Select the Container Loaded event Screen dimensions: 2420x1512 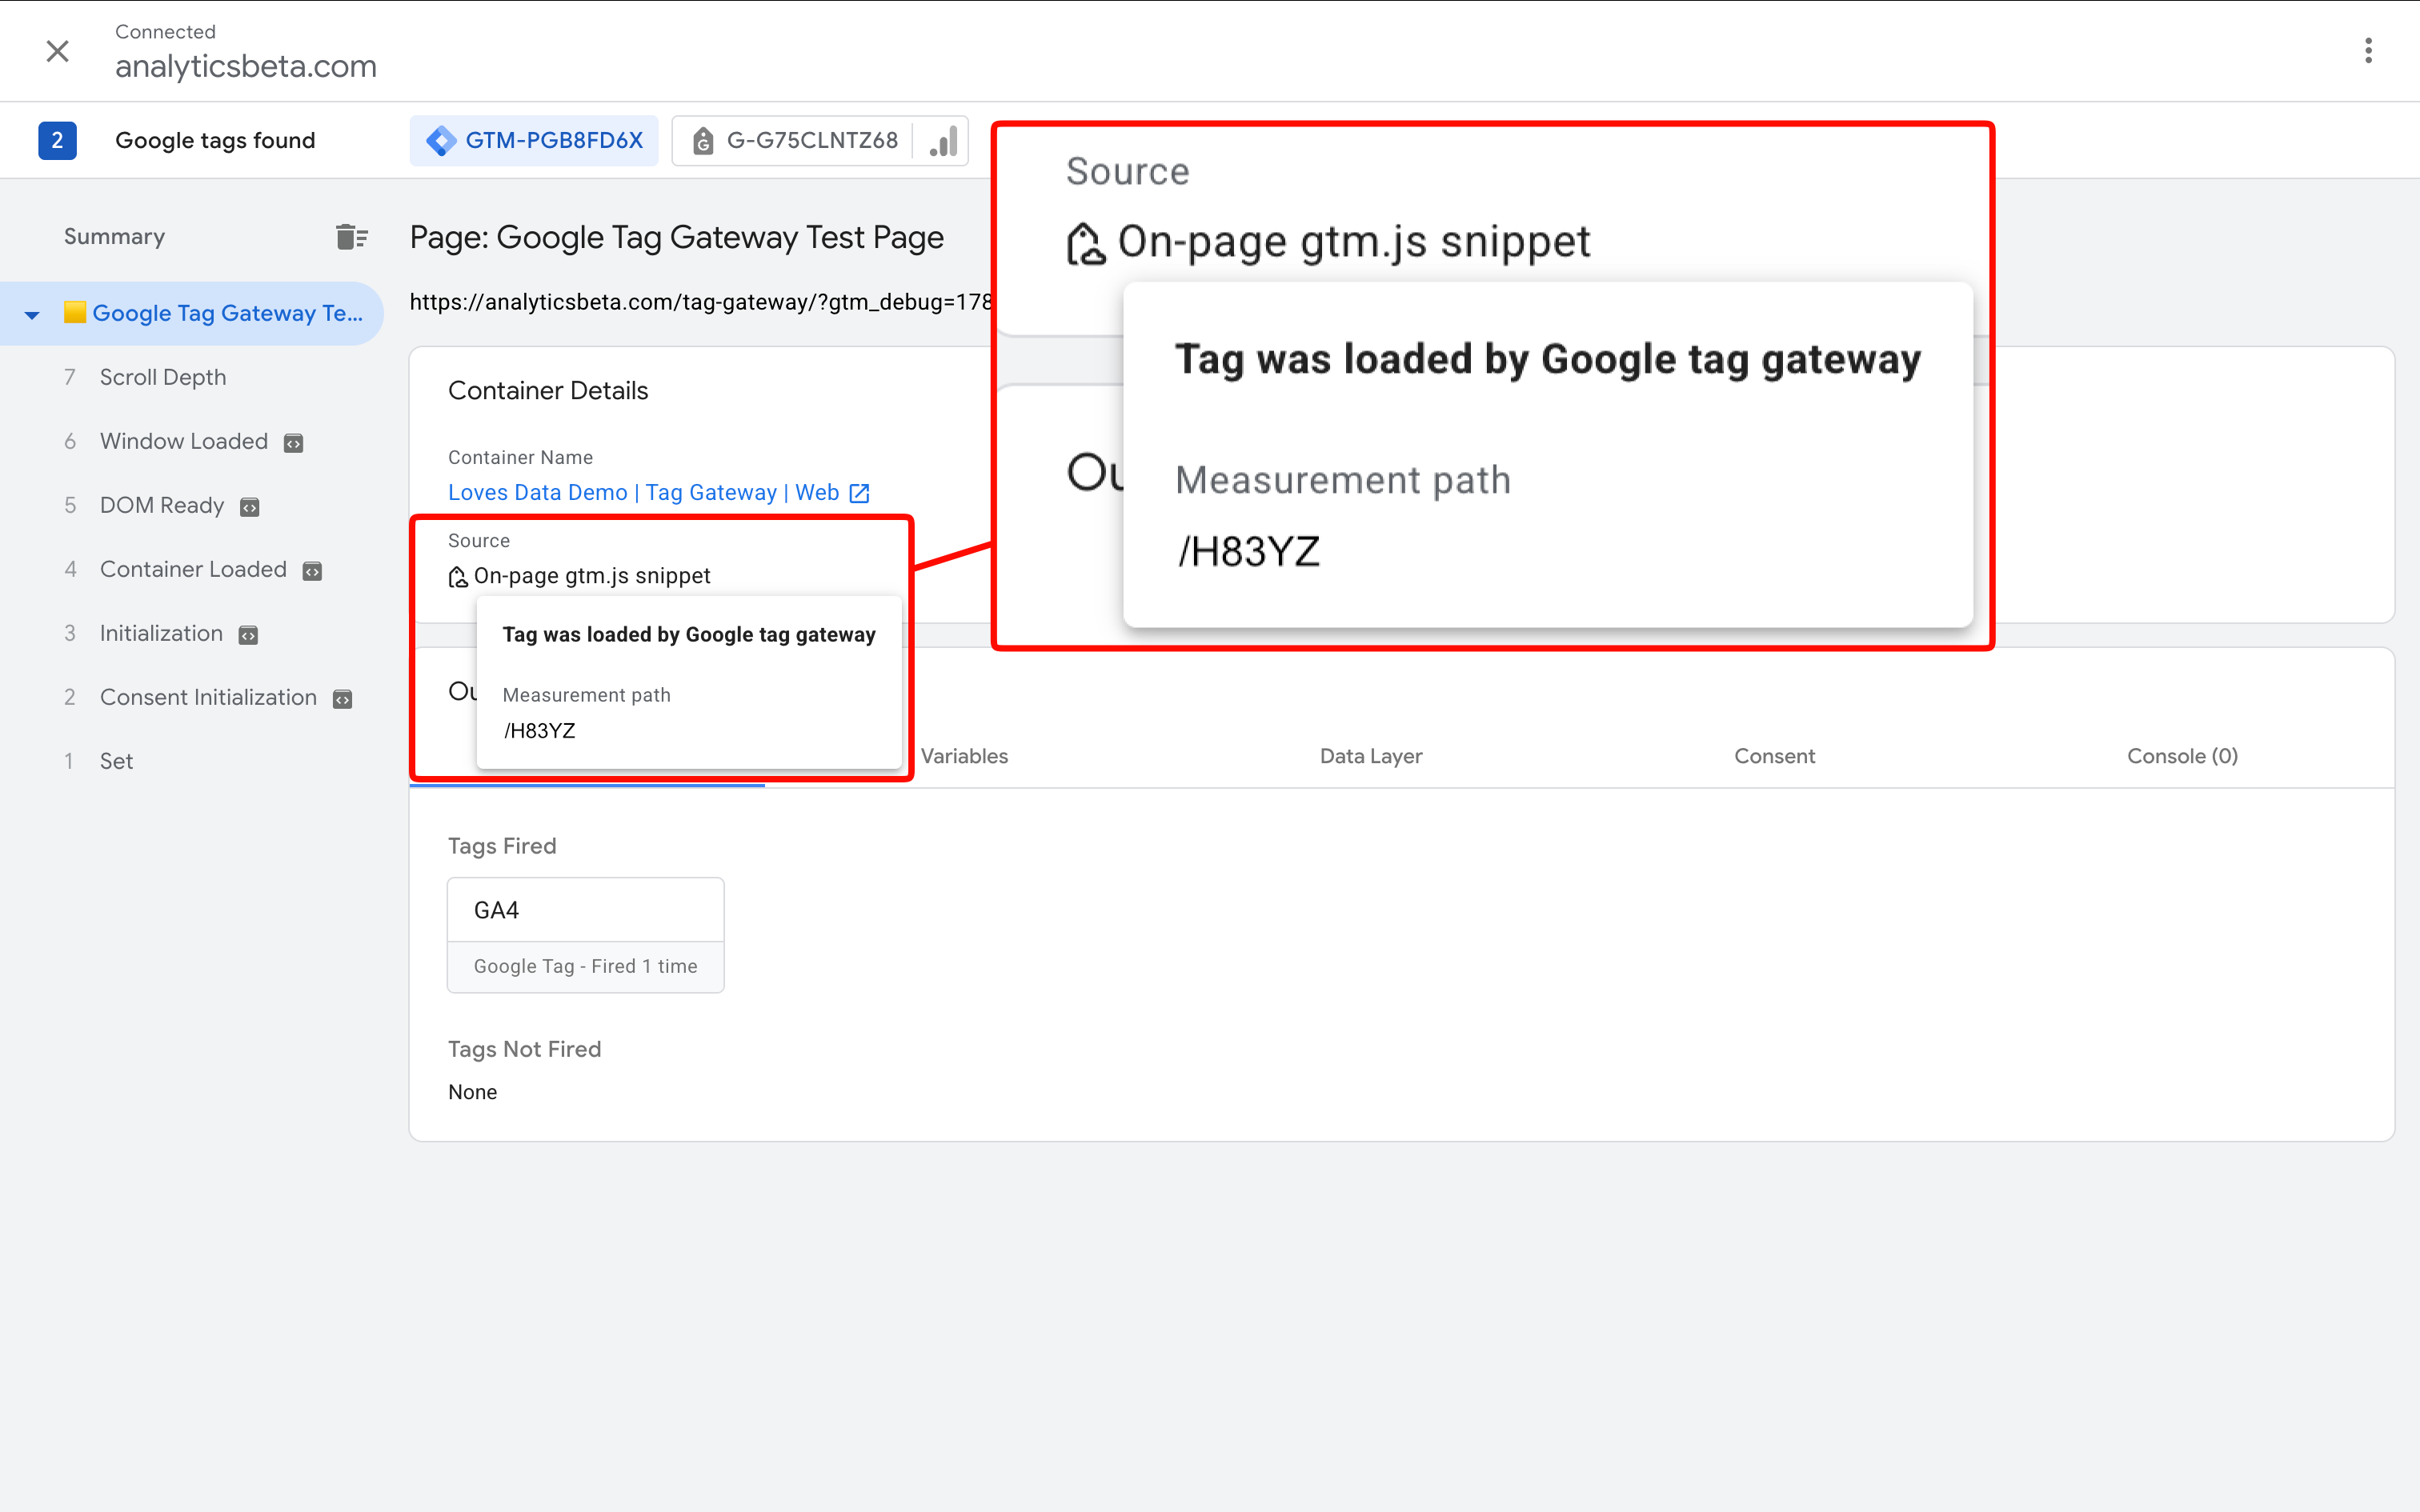193,569
